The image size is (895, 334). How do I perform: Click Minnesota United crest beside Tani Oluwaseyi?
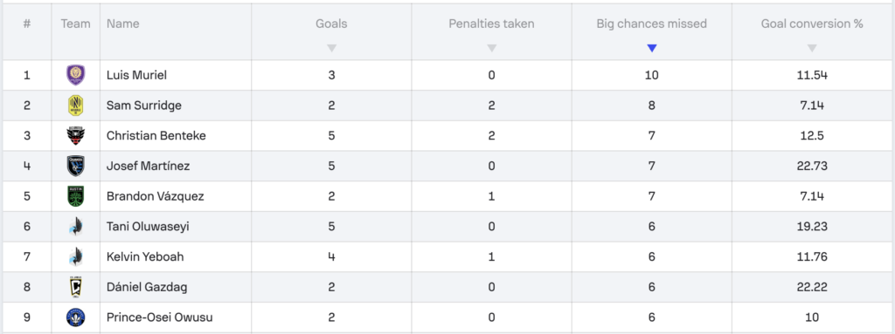coord(75,226)
